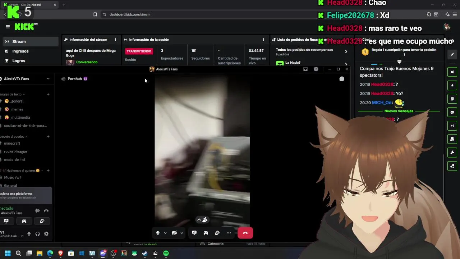Open the wrench tools icon in Kick toolbar
This screenshot has width=460, height=259.
click(x=452, y=153)
